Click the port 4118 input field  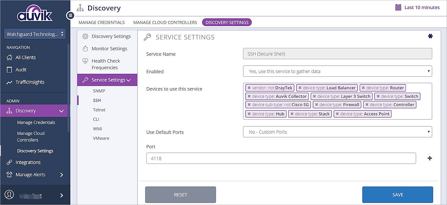coord(281,158)
